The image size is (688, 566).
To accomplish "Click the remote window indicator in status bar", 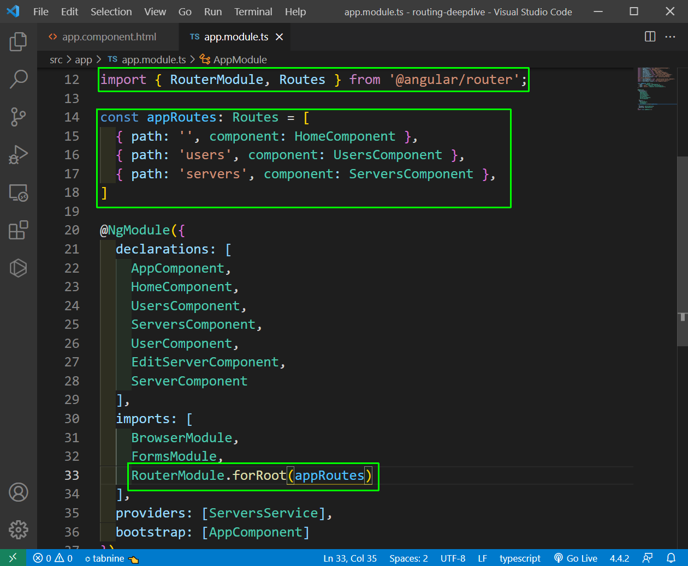I will coord(13,558).
